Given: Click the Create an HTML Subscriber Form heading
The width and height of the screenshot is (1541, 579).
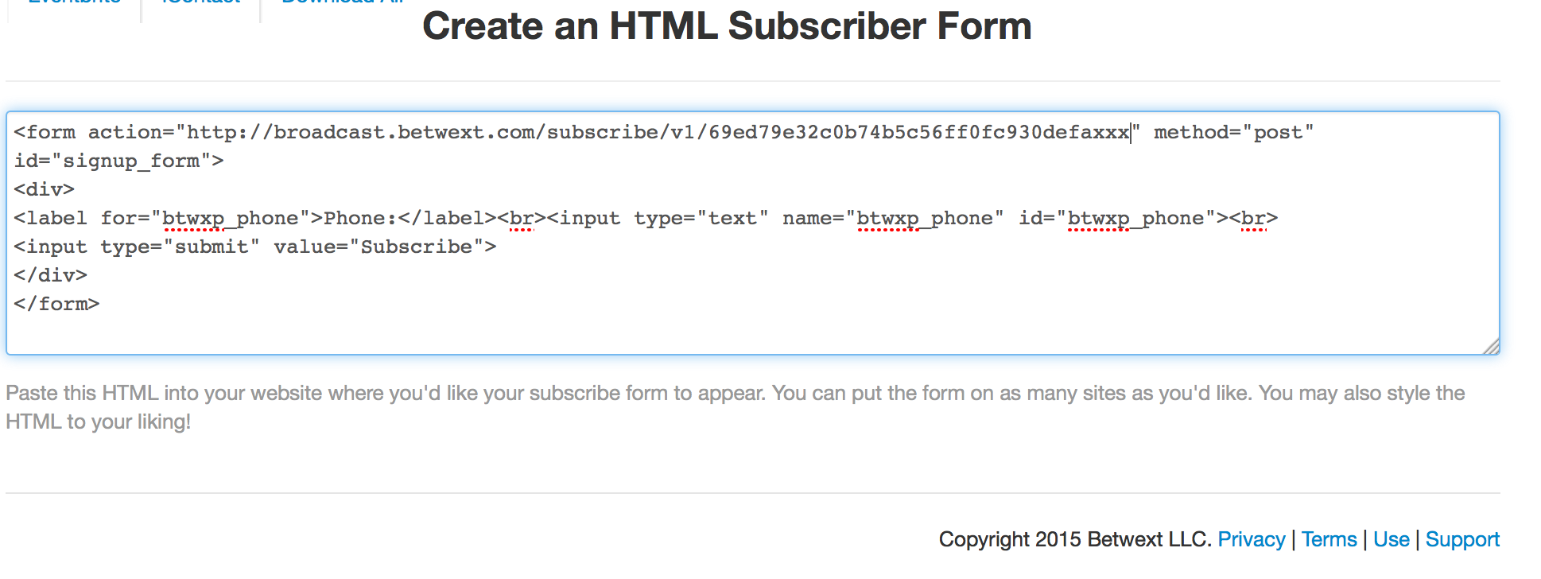Looking at the screenshot, I should pyautogui.click(x=727, y=25).
